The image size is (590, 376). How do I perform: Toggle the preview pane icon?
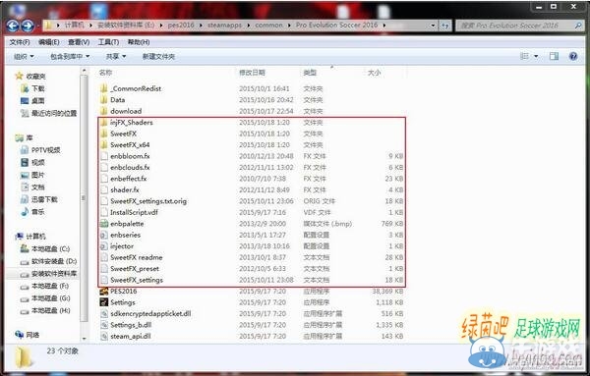(554, 56)
